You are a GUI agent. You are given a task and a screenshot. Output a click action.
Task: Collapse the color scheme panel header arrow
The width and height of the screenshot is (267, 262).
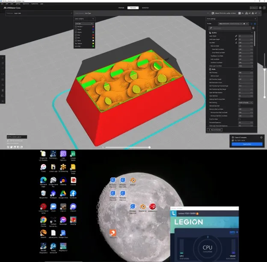pyautogui.click(x=93, y=19)
